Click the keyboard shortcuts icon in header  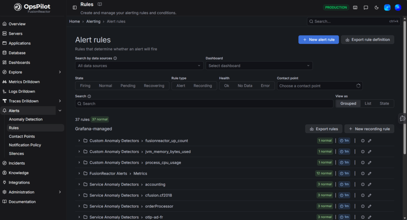coord(355,8)
